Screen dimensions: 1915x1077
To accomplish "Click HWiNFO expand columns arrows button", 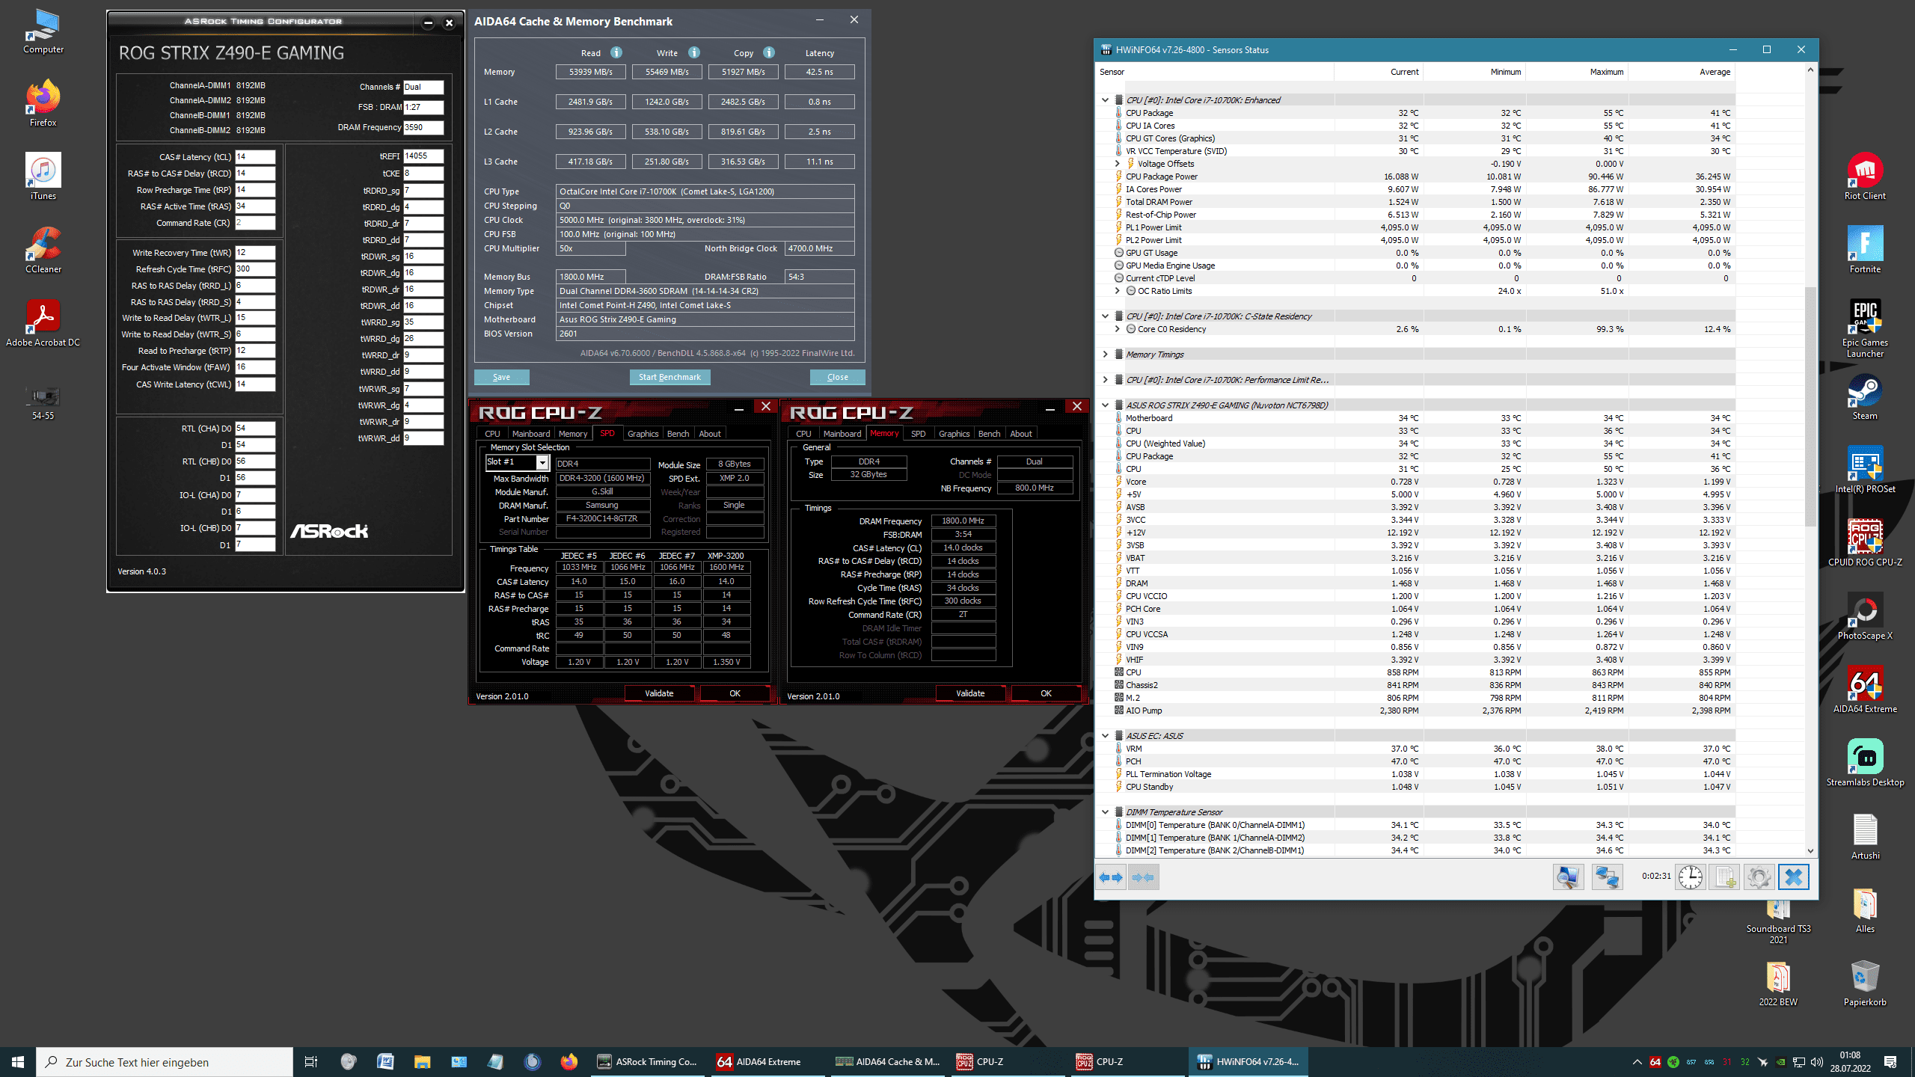I will click(x=1111, y=877).
